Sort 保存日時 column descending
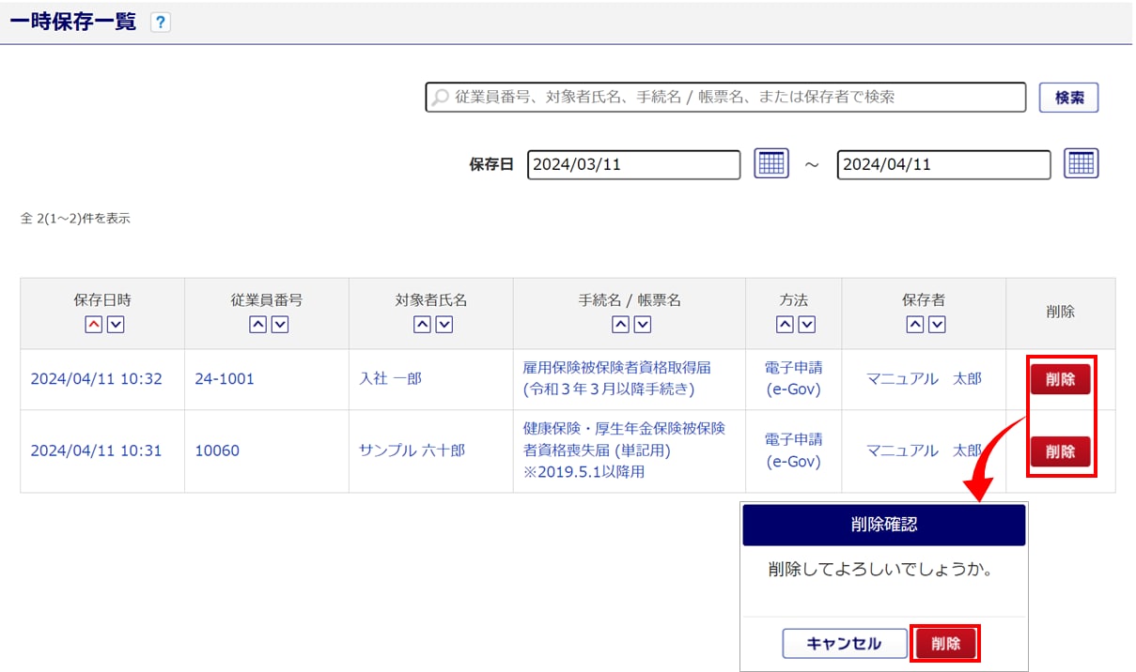1136x672 pixels. click(x=115, y=325)
